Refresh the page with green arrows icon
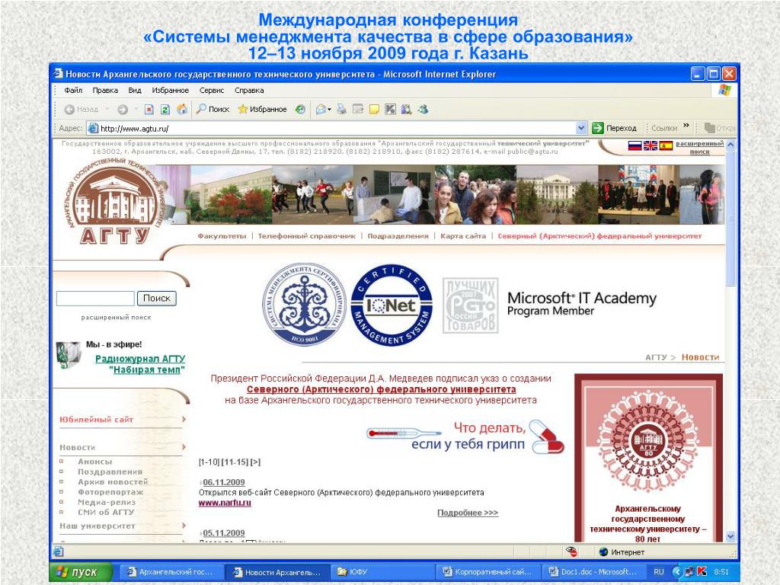The height and width of the screenshot is (585, 780). click(165, 110)
